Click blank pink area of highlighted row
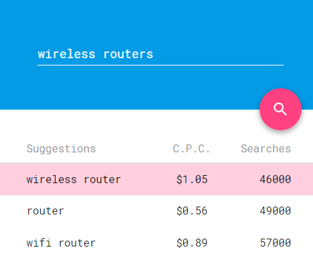The height and width of the screenshot is (254, 313). click(147, 179)
